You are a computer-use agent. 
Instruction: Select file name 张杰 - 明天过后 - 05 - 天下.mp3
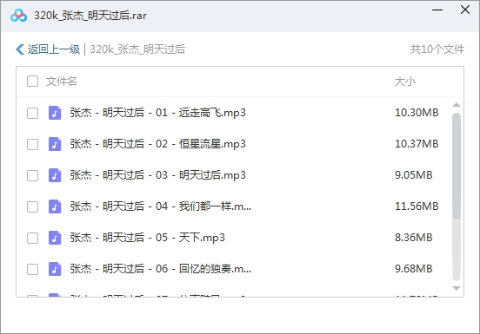[147, 238]
